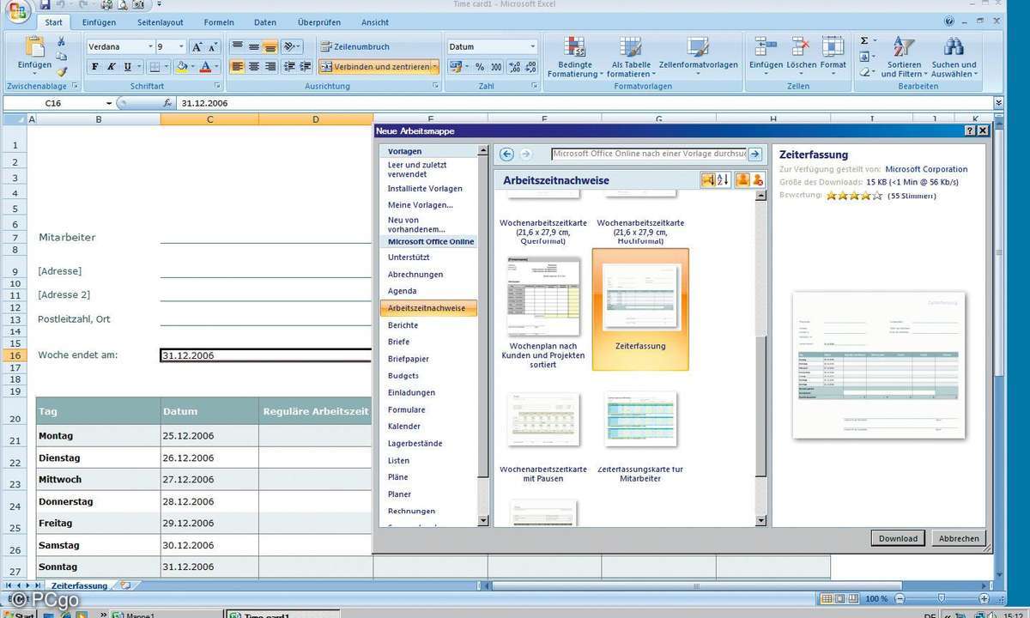The width and height of the screenshot is (1030, 618).
Task: Open the Abrechnungen template category
Action: (415, 275)
